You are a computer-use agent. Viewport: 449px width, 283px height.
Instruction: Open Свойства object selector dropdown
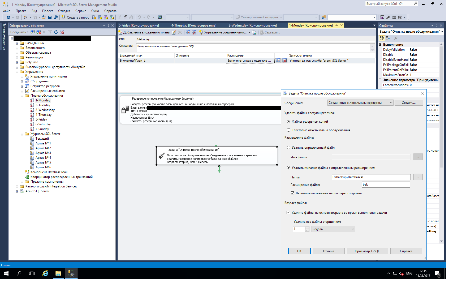(442, 32)
